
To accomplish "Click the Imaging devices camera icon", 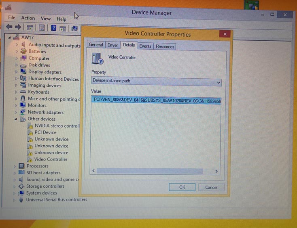I will 23,85.
